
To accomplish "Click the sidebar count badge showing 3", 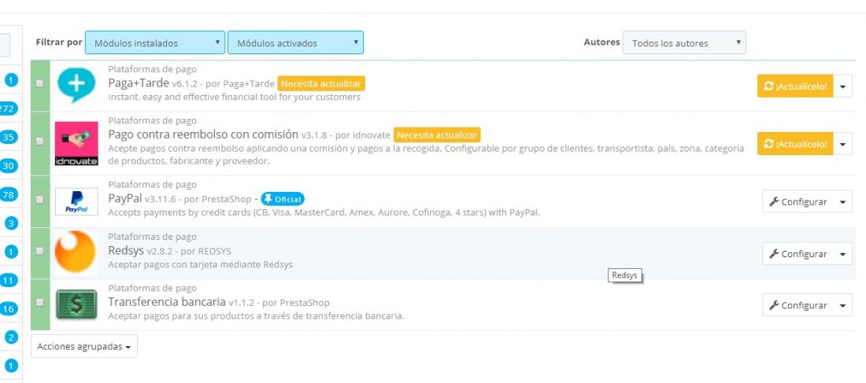I will [12, 223].
